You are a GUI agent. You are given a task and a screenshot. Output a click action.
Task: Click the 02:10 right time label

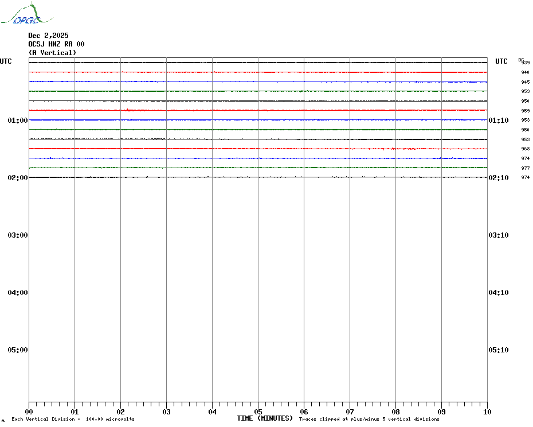click(x=499, y=177)
